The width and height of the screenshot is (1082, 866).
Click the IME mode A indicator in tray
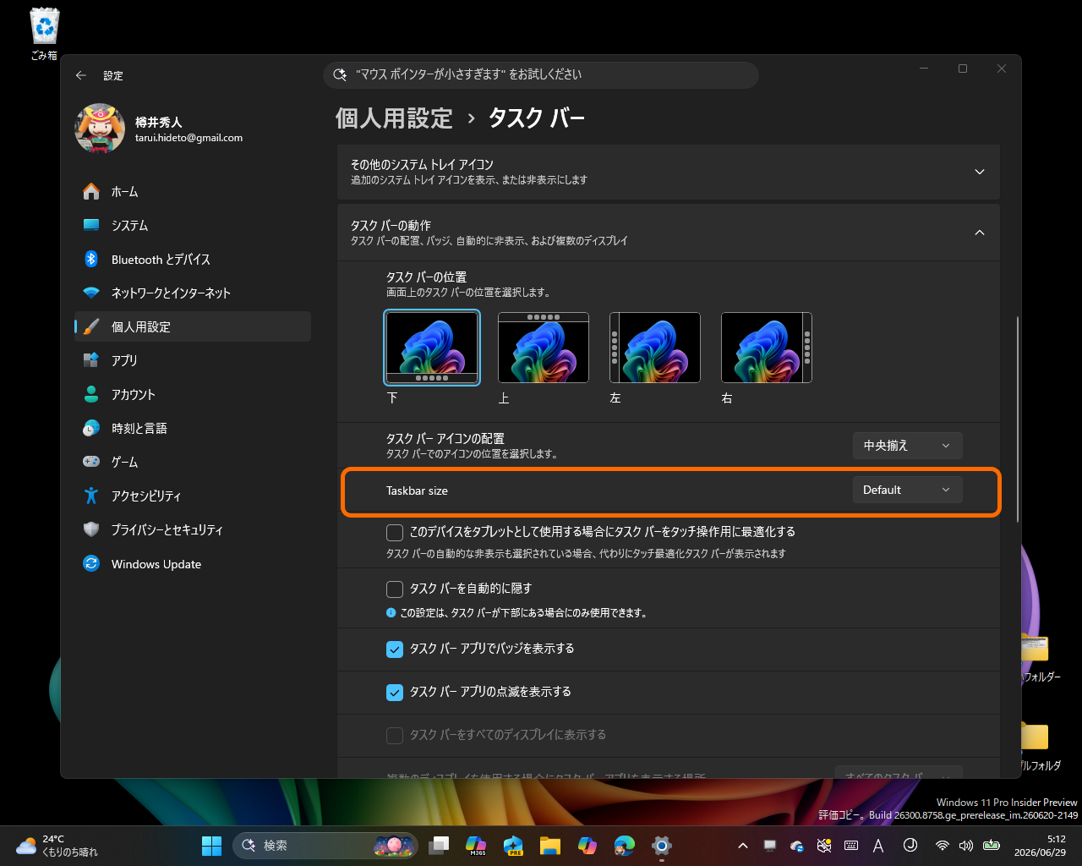click(x=878, y=845)
